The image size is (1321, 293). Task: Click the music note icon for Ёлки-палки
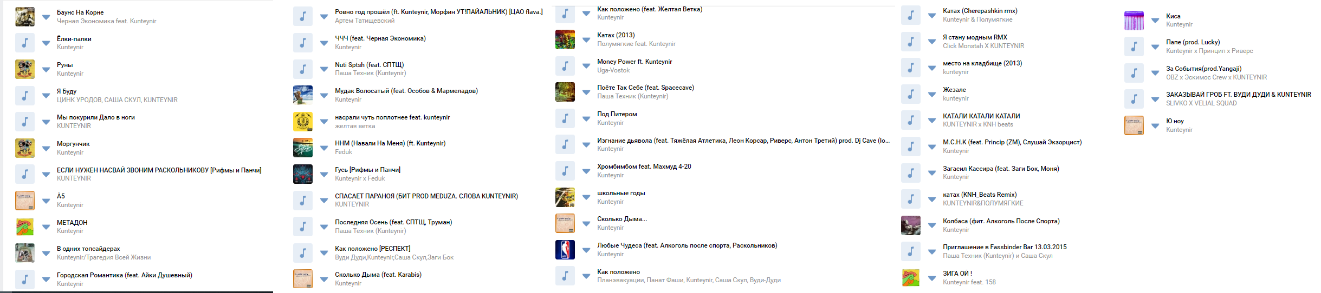(25, 43)
